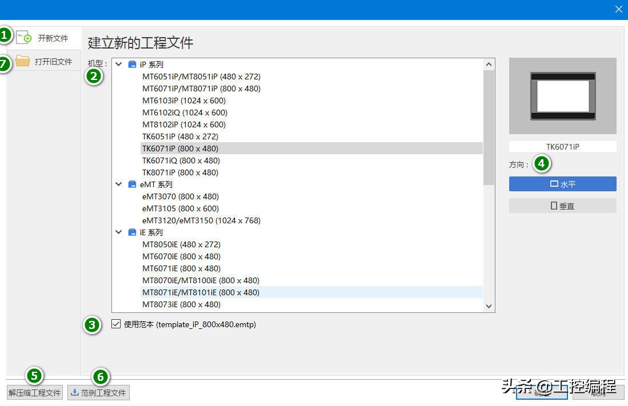Click the eMT 系列 group label
The image size is (628, 406).
coord(156,184)
